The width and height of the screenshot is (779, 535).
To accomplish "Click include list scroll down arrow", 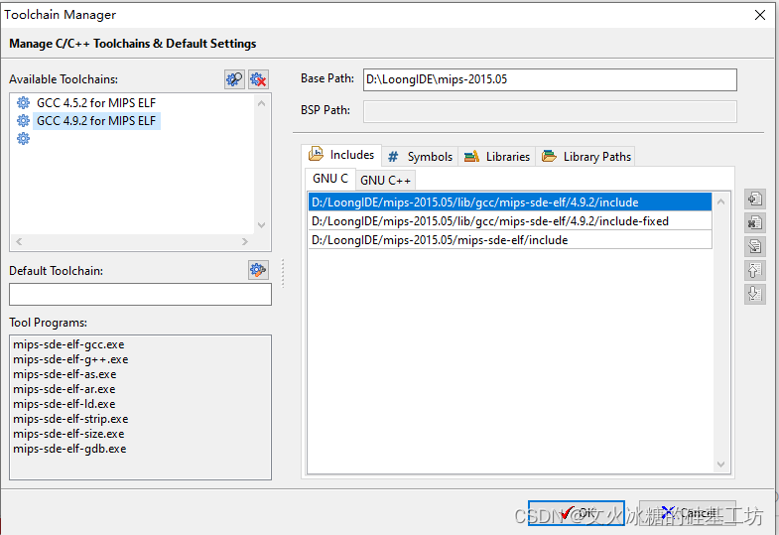I will pyautogui.click(x=720, y=465).
